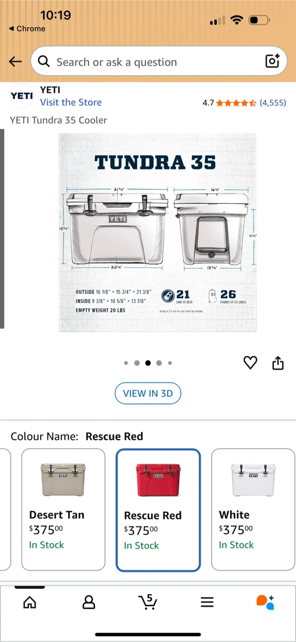Jump to the fourth image dot

[159, 363]
